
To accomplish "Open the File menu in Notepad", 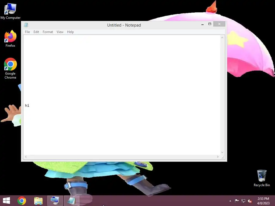I will click(27, 32).
